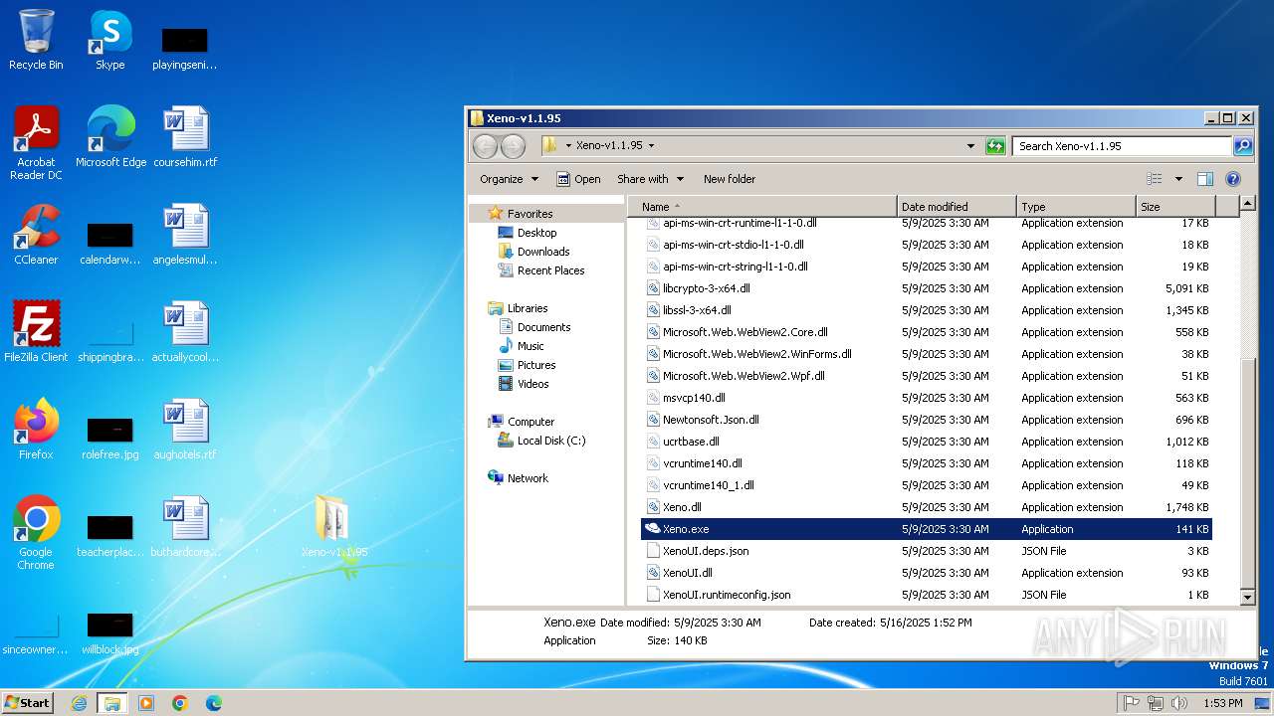This screenshot has height=716, width=1274.
Task: Sort files by the Type column
Action: [x=1076, y=207]
